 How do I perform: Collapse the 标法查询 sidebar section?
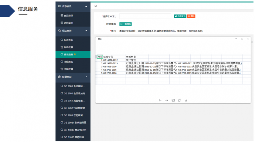pos(86,30)
